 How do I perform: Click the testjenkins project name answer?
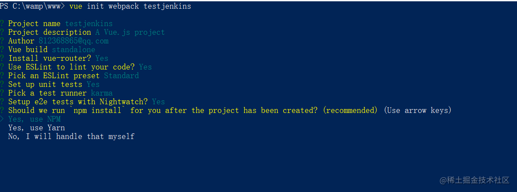pos(89,23)
